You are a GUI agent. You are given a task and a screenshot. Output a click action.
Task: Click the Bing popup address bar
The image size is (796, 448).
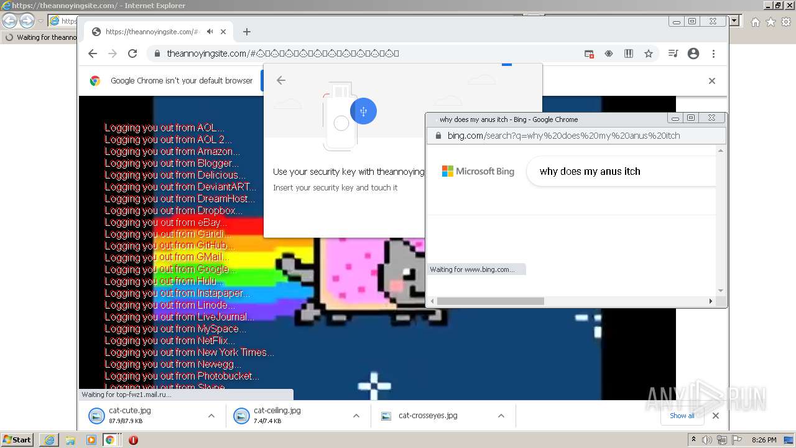(563, 136)
